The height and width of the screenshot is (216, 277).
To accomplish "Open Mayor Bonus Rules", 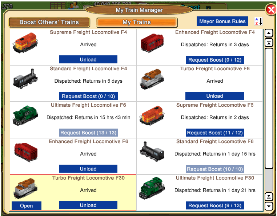I will [x=222, y=21].
